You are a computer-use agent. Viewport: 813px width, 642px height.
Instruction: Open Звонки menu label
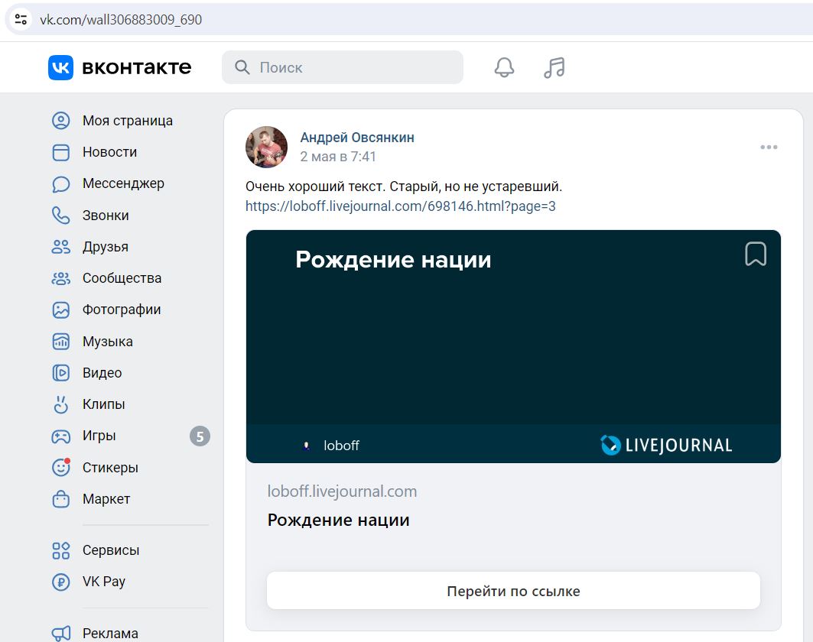[x=106, y=215]
